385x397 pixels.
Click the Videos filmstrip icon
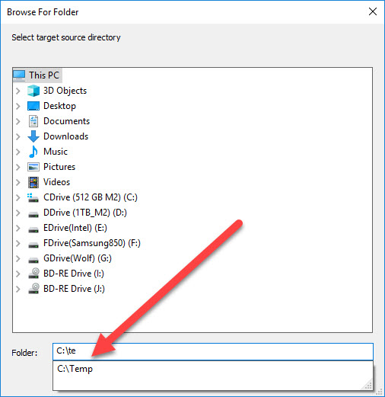tap(33, 182)
